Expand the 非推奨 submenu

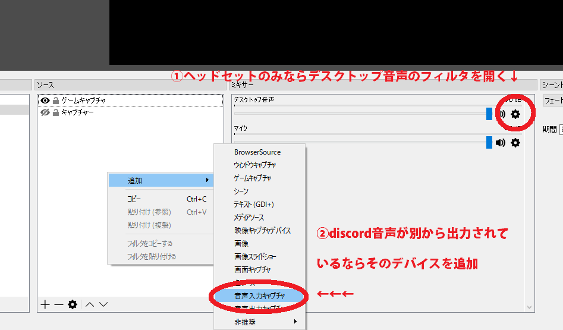point(259,322)
